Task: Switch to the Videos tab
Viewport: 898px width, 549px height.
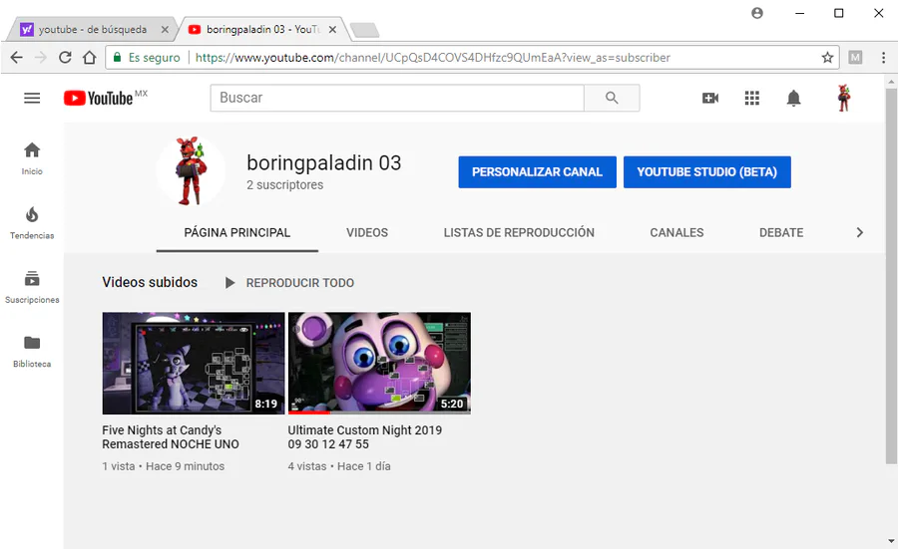Action: 367,233
